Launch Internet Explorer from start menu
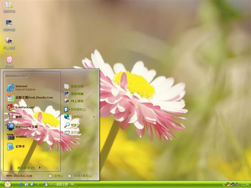 pos(21,88)
